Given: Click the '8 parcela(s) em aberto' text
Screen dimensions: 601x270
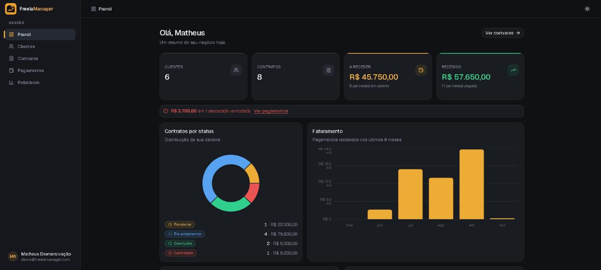Looking at the screenshot, I should [x=369, y=86].
